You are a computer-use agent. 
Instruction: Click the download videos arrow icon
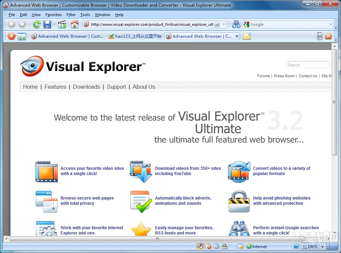(x=141, y=172)
